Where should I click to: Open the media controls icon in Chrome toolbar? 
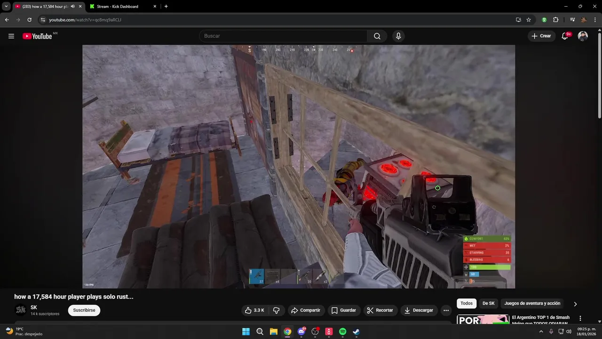pos(572,20)
